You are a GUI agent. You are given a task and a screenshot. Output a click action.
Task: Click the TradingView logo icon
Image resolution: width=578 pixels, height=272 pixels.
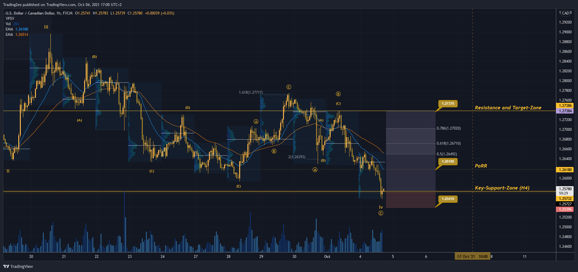6,266
